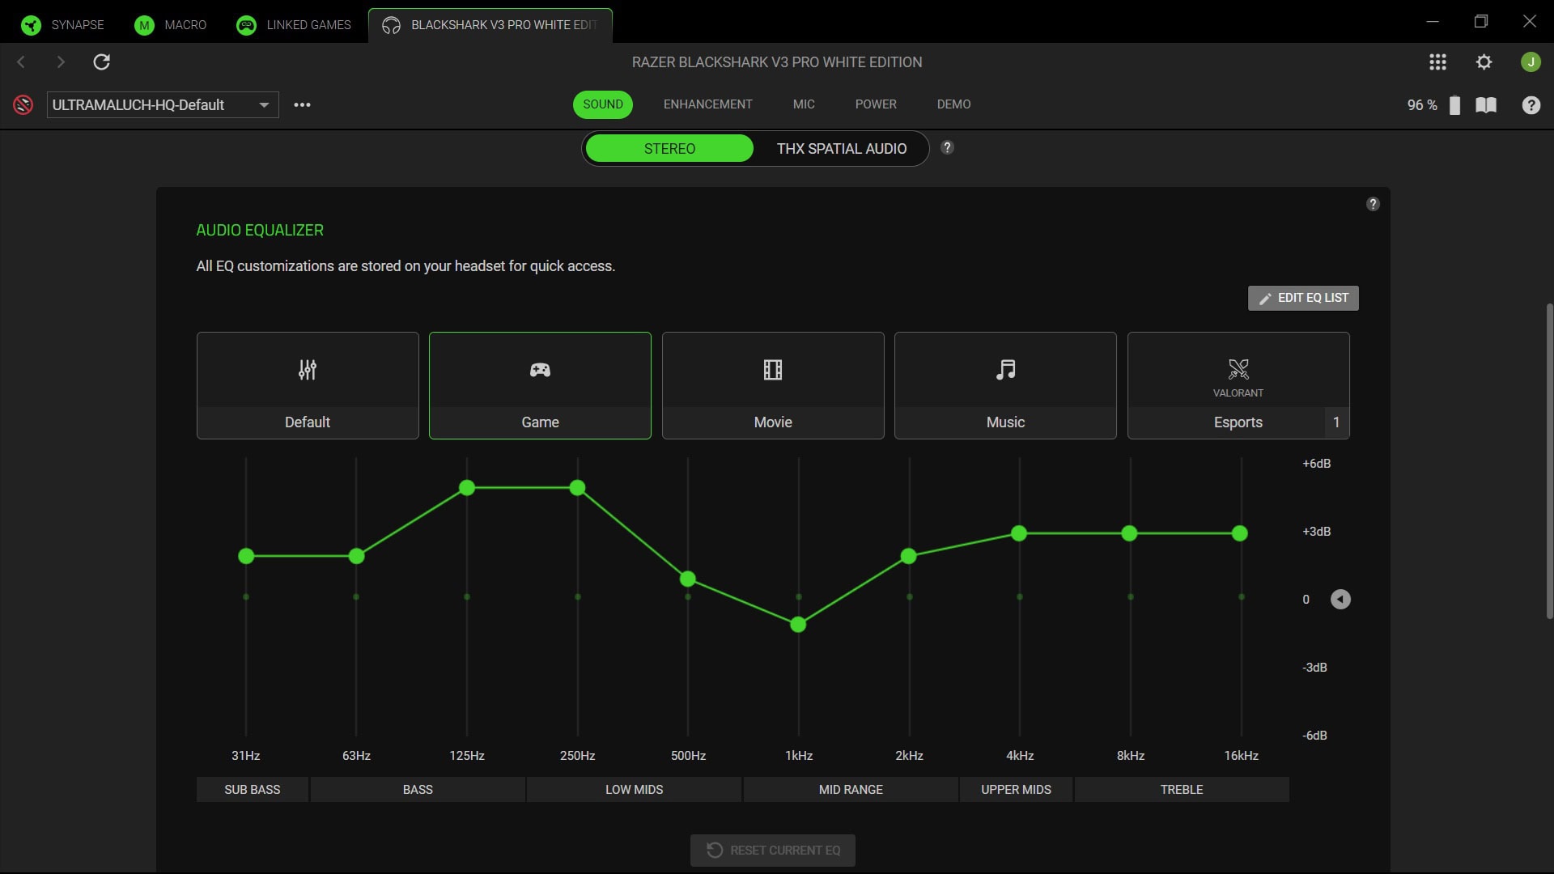Switch audio mode to THX SPATIAL AUDIO

point(841,148)
